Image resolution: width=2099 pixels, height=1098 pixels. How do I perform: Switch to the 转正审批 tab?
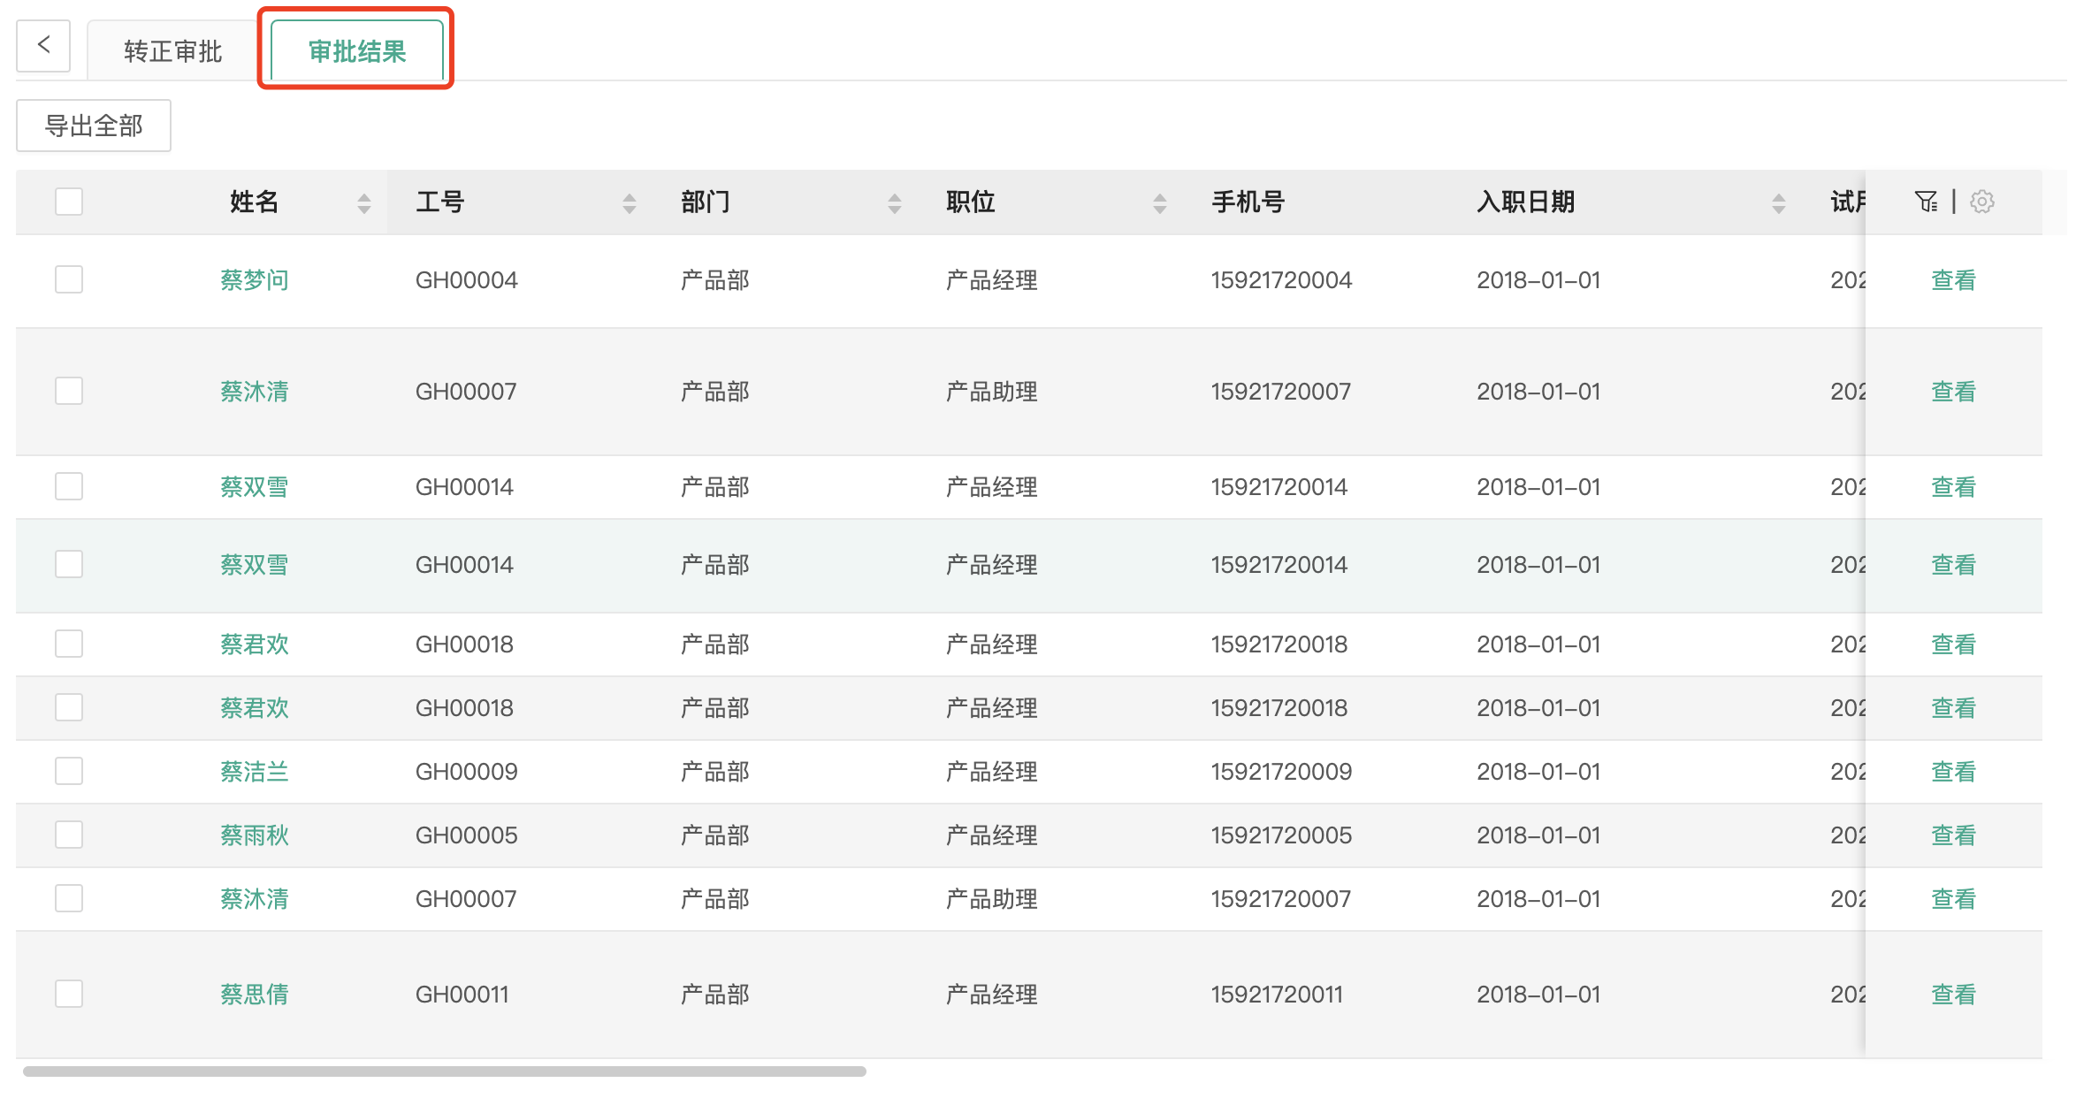click(x=173, y=51)
